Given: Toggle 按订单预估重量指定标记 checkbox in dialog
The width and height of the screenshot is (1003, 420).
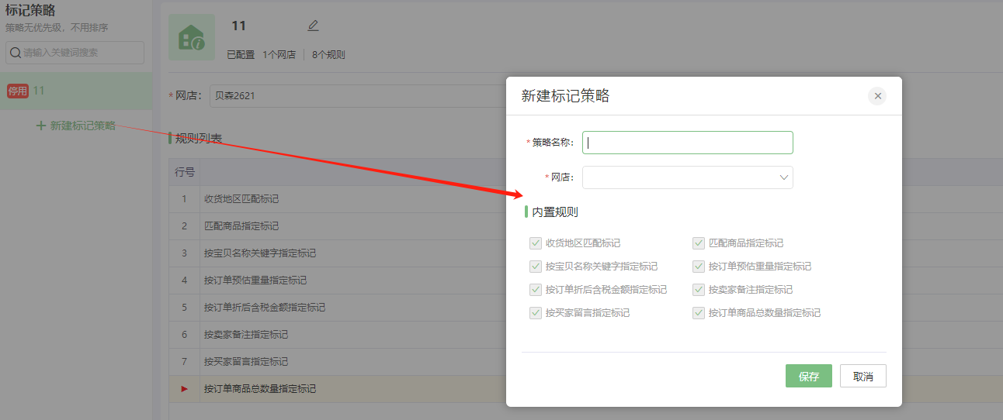Looking at the screenshot, I should click(698, 267).
